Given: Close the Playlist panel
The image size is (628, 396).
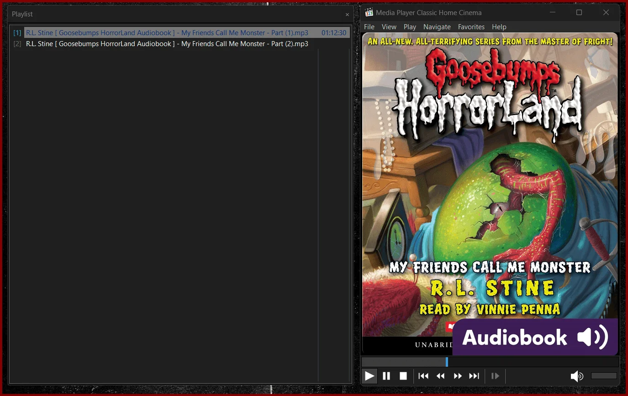Looking at the screenshot, I should tap(347, 15).
